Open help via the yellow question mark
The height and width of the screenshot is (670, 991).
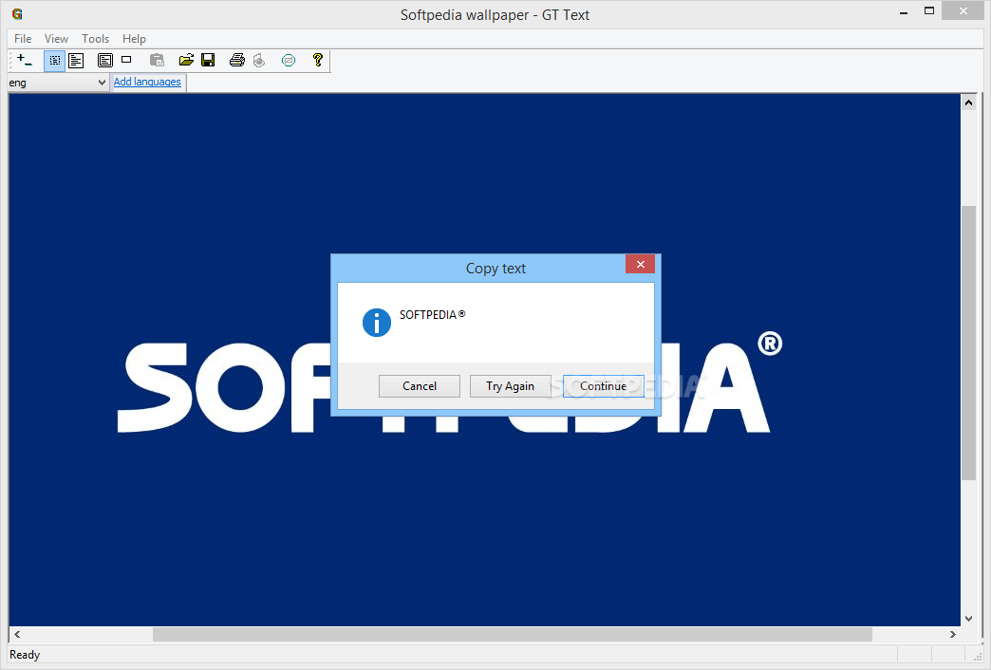(x=318, y=60)
